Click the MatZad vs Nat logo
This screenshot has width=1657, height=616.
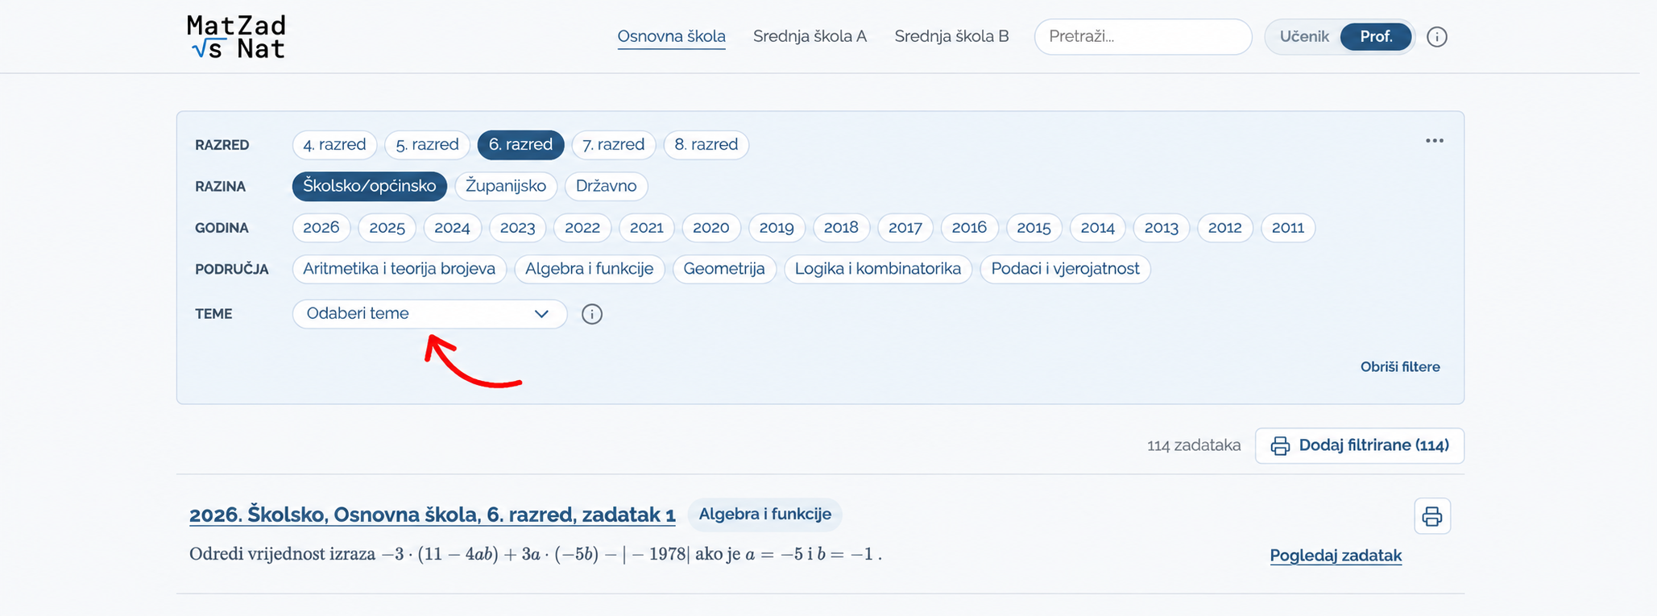coord(236,37)
